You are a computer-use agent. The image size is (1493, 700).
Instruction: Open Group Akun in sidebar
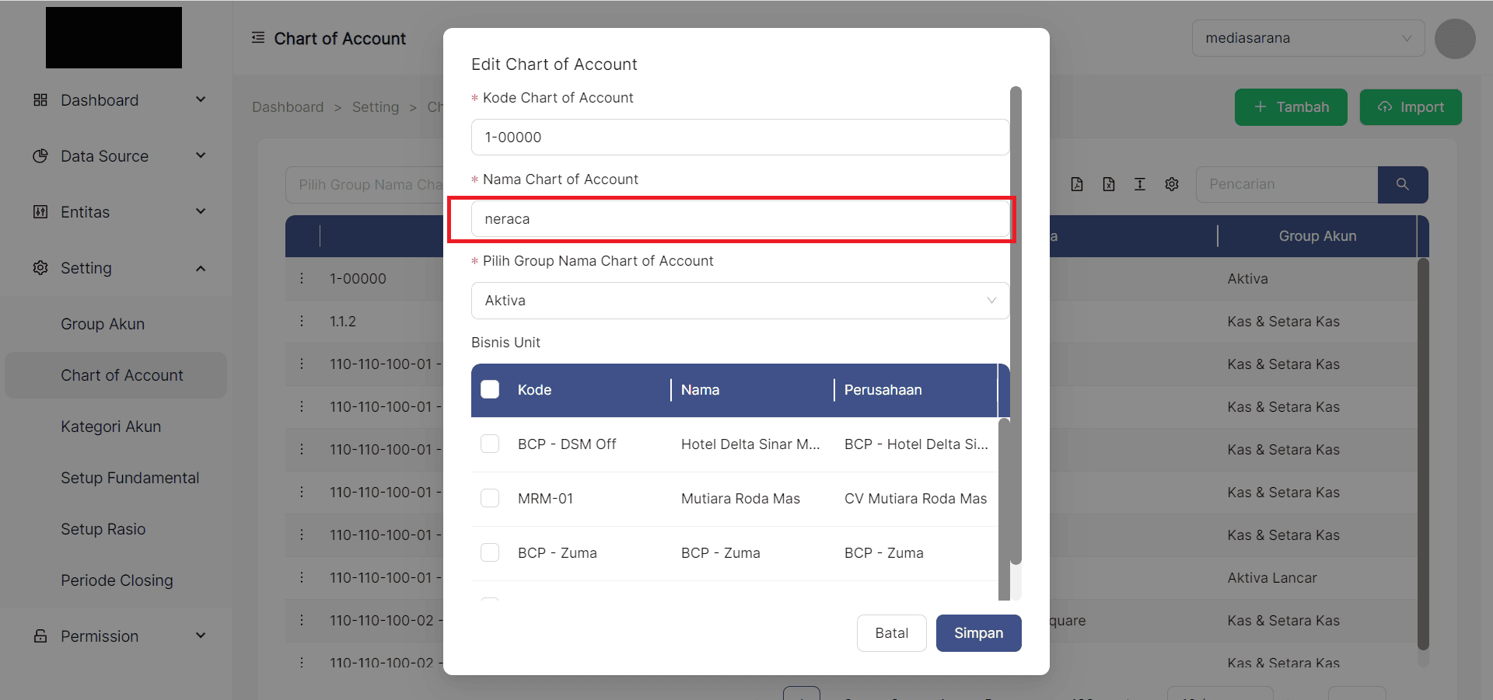point(103,324)
